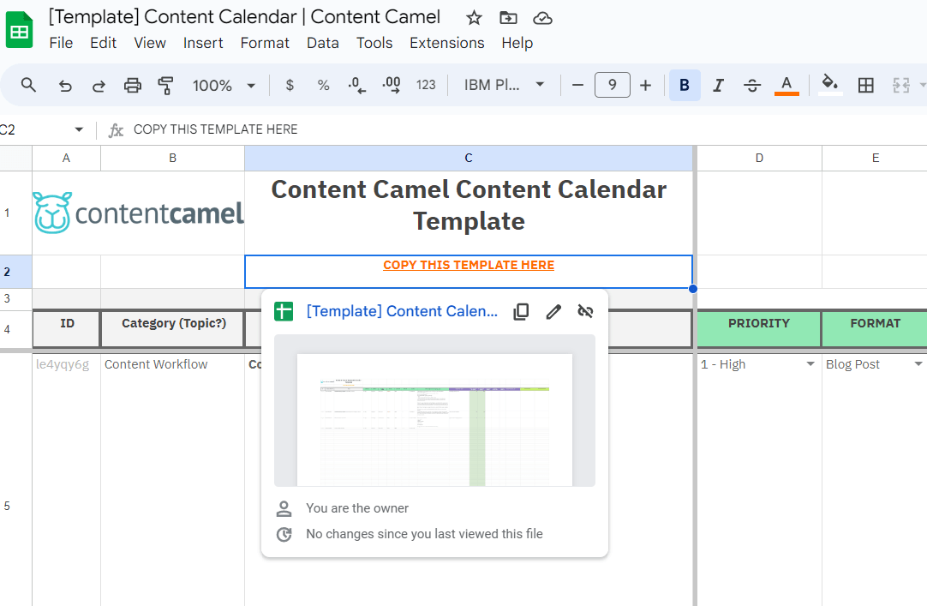Check cloud save status icon
This screenshot has width=927, height=606.
point(542,18)
